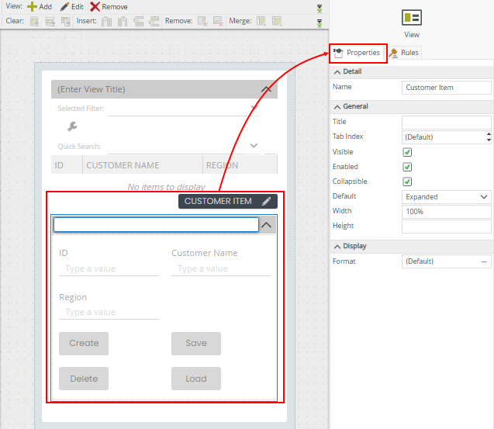Open the Quick Search dropdown arrow

click(254, 146)
